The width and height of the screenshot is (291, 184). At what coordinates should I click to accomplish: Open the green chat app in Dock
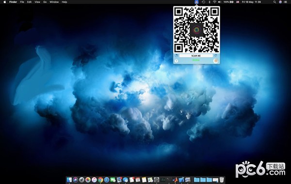coord(113,180)
